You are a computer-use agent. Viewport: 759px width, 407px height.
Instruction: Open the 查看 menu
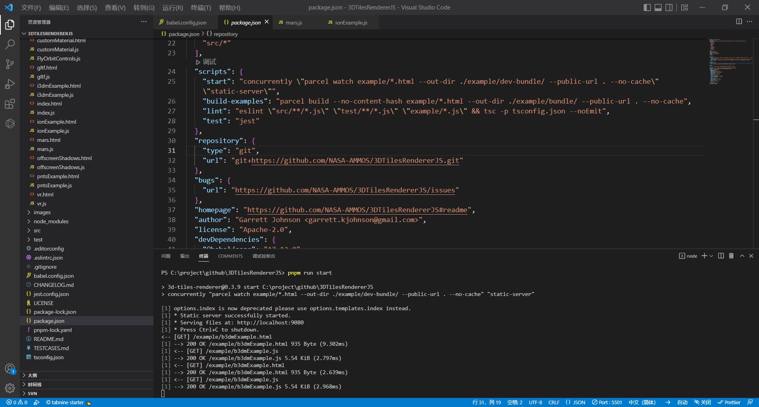115,8
